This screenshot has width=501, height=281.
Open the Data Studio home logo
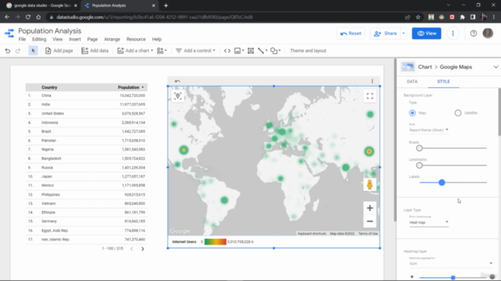click(9, 33)
